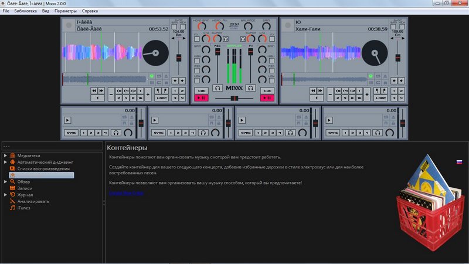
Task: Click the left deck rewind icon
Action: [94, 91]
